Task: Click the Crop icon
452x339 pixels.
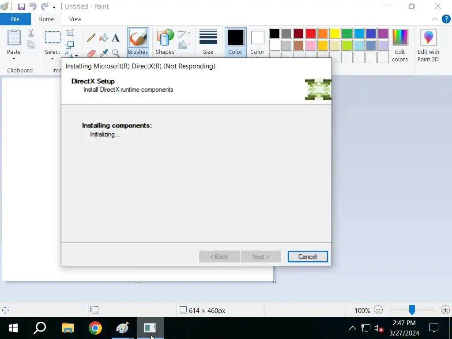Action: pyautogui.click(x=70, y=33)
